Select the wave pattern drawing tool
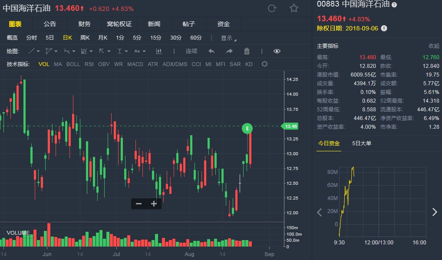The image size is (442, 260). 66,51
